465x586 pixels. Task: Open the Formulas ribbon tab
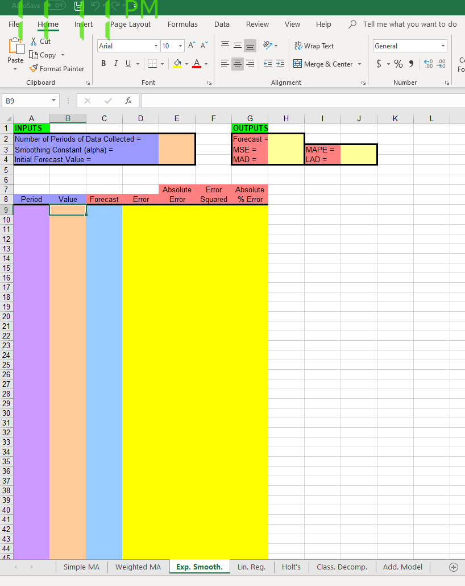pyautogui.click(x=182, y=24)
